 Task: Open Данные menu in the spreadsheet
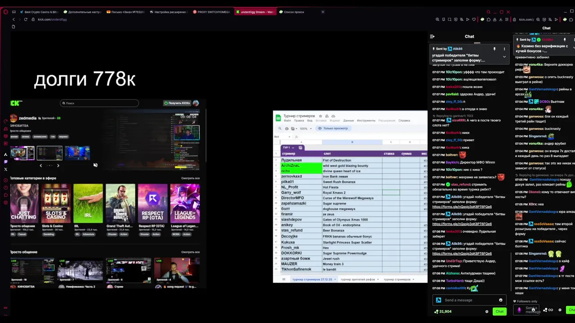[x=349, y=121]
